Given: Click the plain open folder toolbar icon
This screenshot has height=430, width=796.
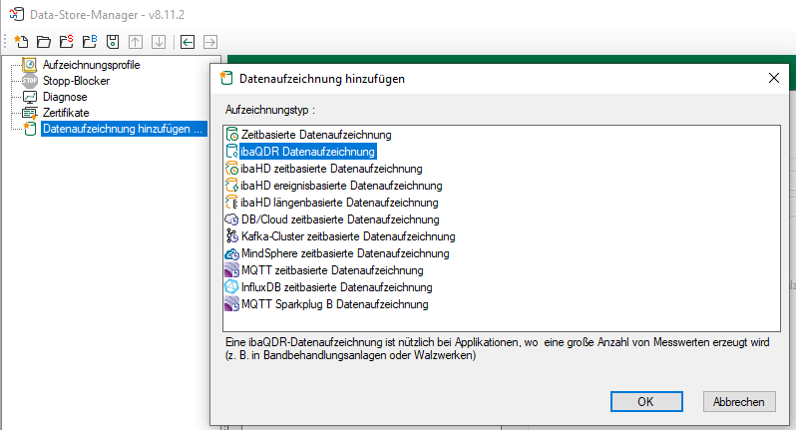Looking at the screenshot, I should pos(44,42).
